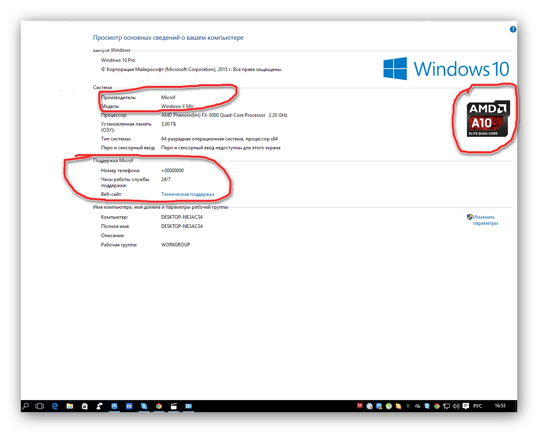
Task: Switch to Maxthon browser in taskbar
Action: coord(129,406)
